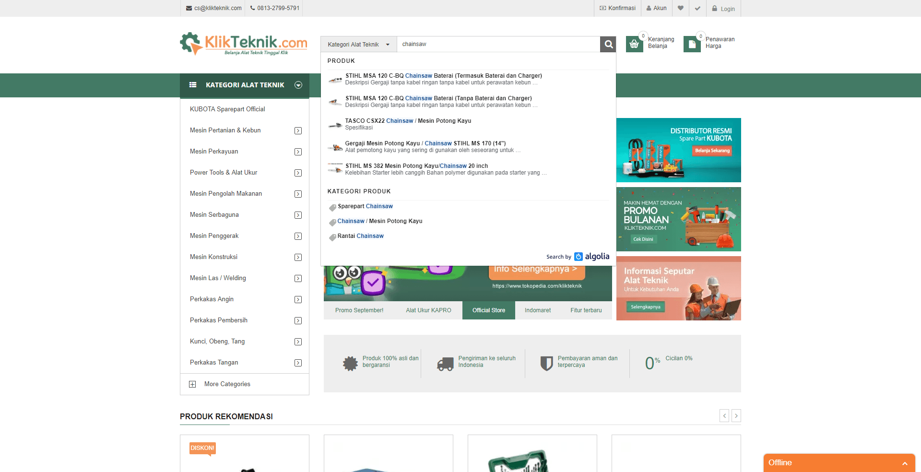Expand Mesin Penggerak submenu arrow
Viewport: 921px width, 472px height.
(x=298, y=236)
